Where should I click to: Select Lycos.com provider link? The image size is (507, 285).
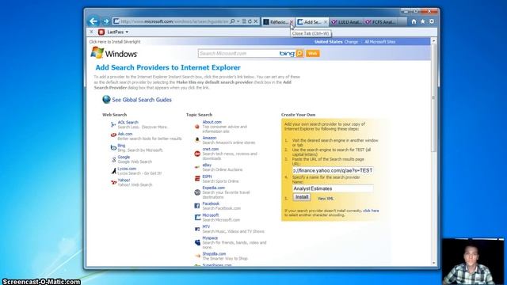point(127,169)
